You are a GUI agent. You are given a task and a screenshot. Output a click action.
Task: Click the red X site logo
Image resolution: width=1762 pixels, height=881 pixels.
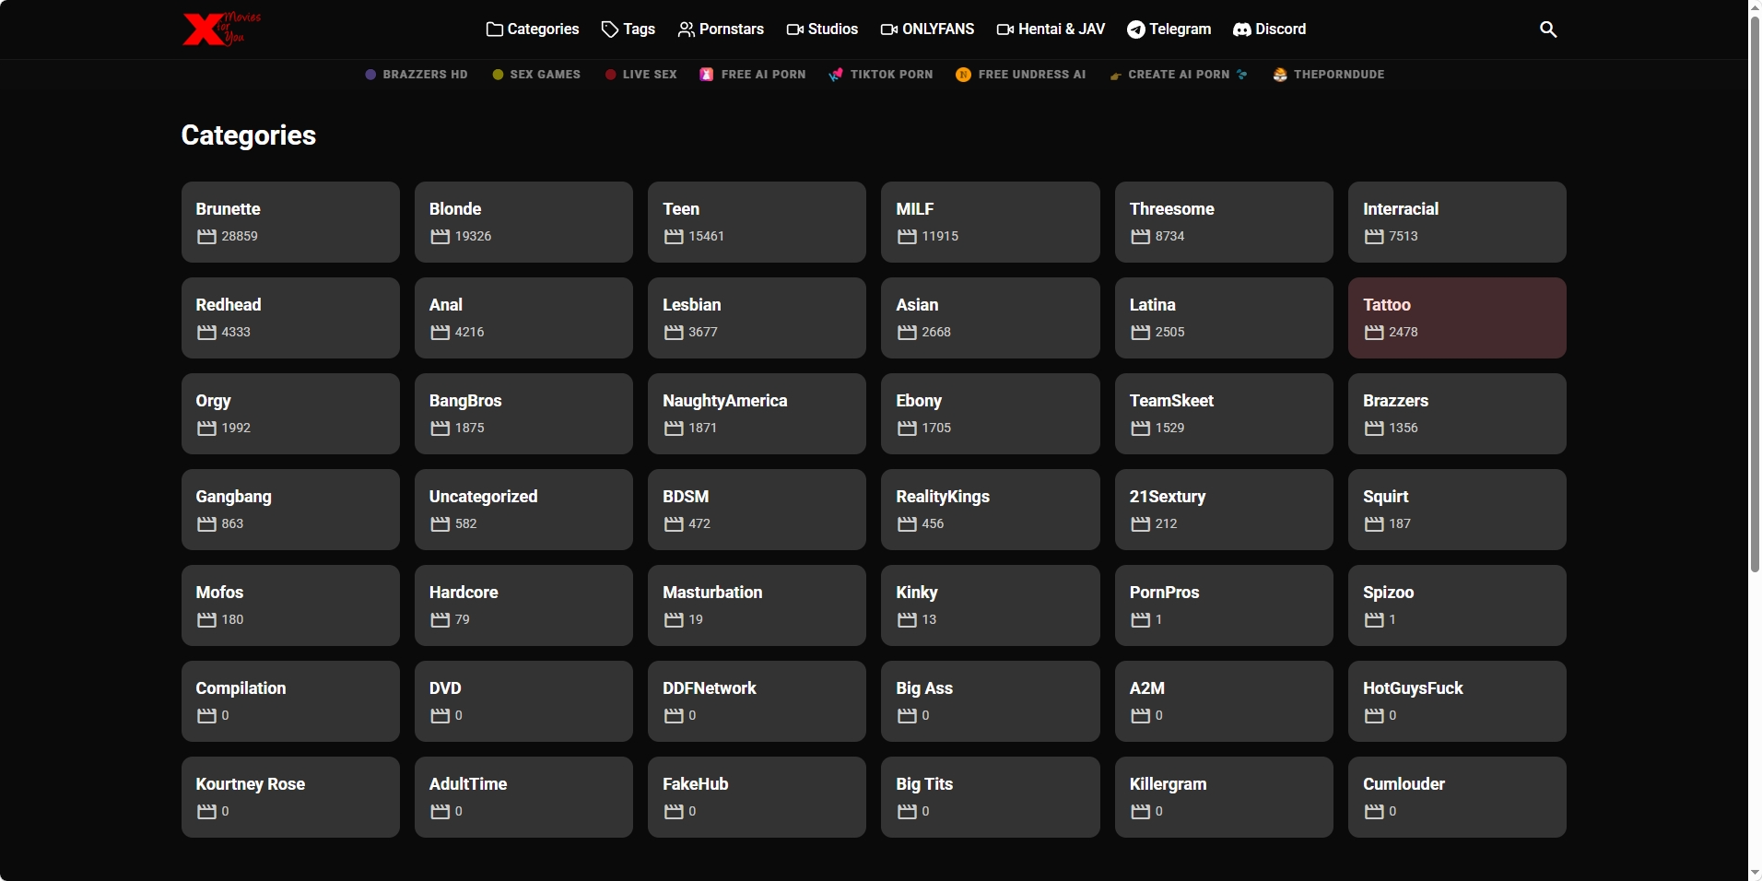pyautogui.click(x=221, y=29)
